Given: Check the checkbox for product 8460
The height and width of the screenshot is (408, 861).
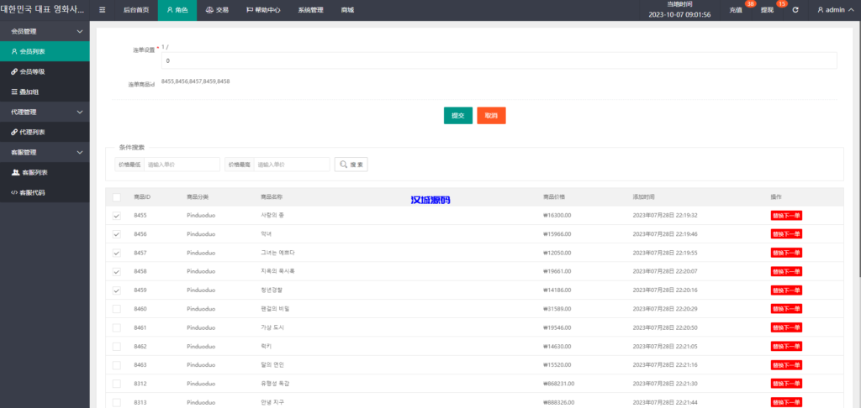Looking at the screenshot, I should 117,309.
